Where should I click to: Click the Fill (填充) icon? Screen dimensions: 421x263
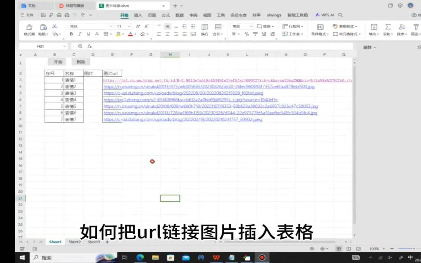pos(374,27)
